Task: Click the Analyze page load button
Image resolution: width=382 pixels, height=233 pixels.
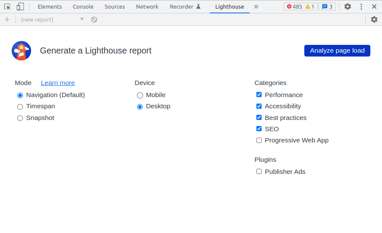Action: (337, 50)
